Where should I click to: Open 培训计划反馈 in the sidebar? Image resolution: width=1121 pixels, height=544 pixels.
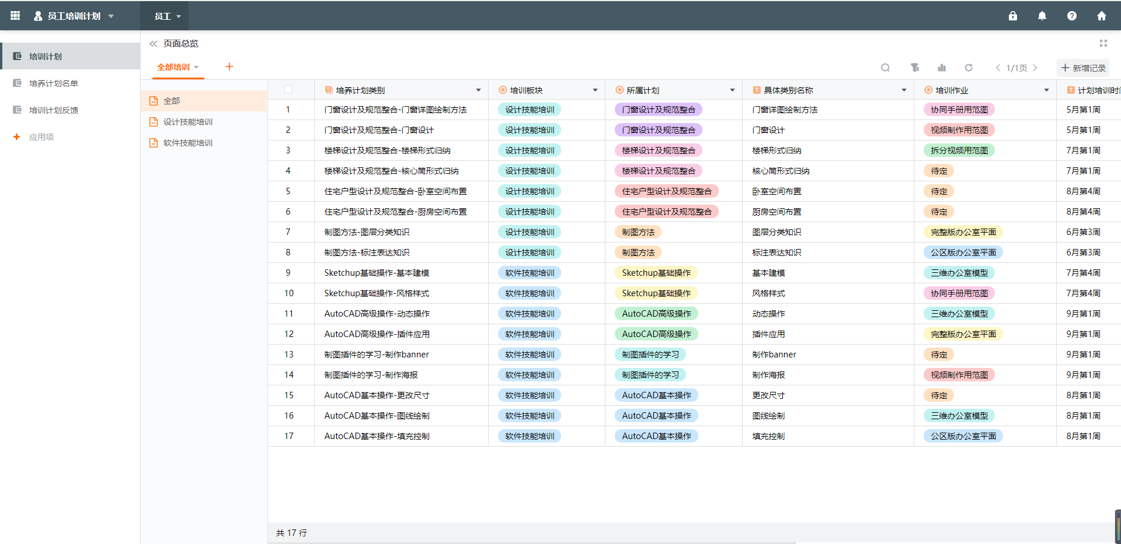click(x=54, y=110)
